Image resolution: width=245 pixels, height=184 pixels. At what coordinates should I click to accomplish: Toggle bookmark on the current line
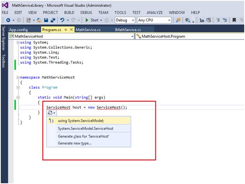coord(234,20)
